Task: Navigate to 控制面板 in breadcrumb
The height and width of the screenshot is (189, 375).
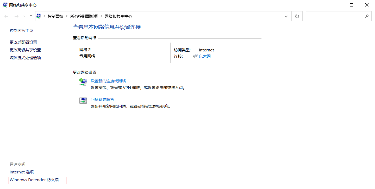Action: [55, 16]
